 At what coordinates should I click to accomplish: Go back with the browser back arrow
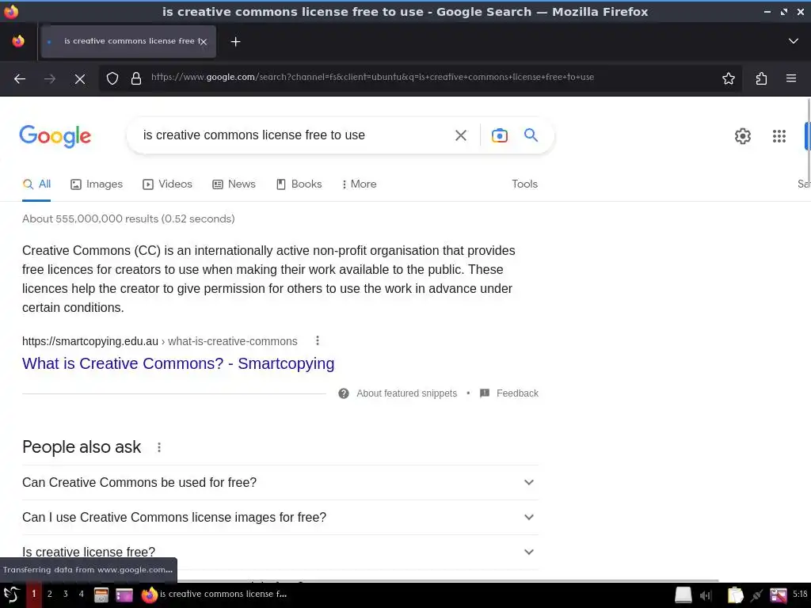[20, 78]
